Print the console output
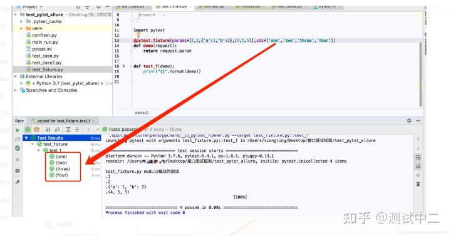 click(x=418, y=175)
